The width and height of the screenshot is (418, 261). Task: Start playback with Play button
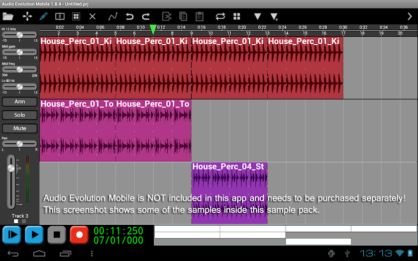click(x=34, y=235)
